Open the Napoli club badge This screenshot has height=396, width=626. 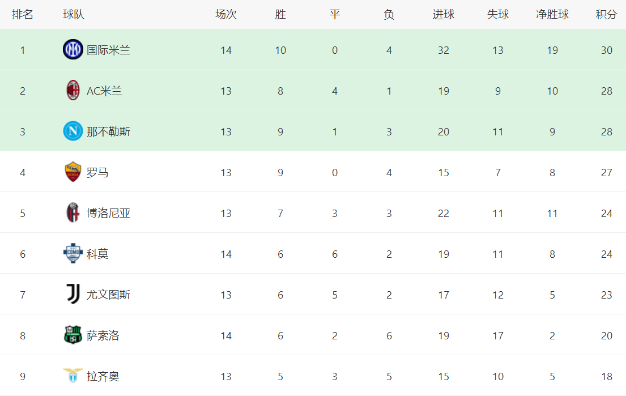click(73, 131)
